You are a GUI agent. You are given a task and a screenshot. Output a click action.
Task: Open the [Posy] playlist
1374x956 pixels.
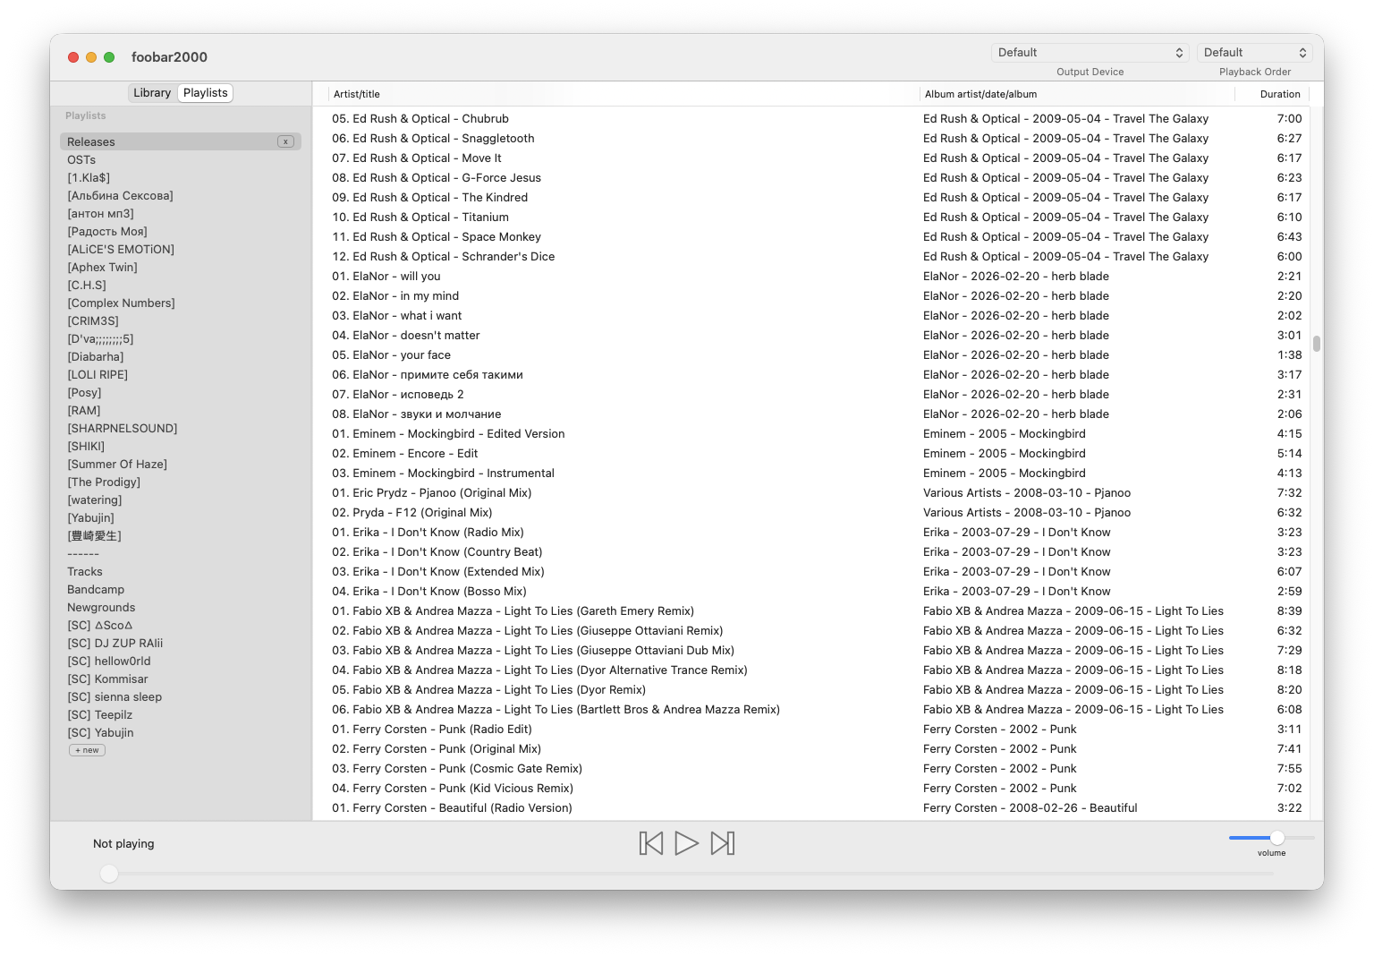[180, 392]
